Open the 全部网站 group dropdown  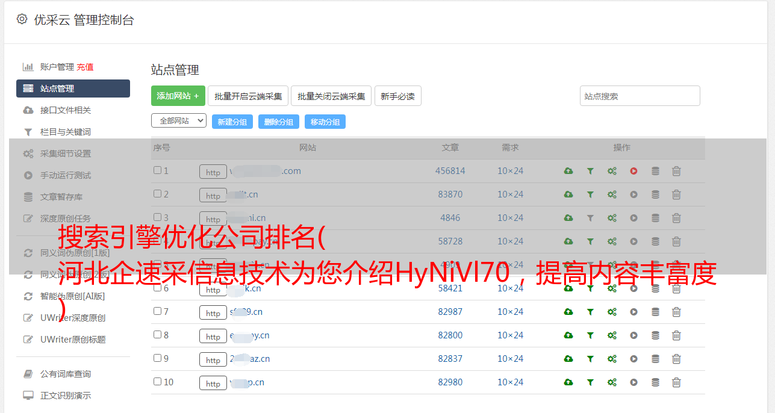coord(179,121)
